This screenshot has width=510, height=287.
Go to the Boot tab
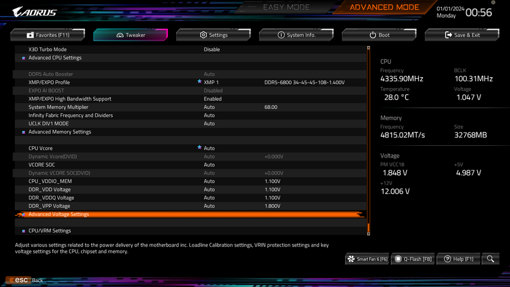coord(379,35)
